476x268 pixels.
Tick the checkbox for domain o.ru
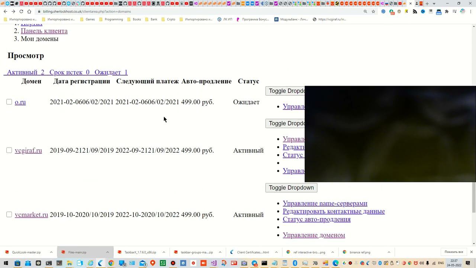(x=9, y=102)
